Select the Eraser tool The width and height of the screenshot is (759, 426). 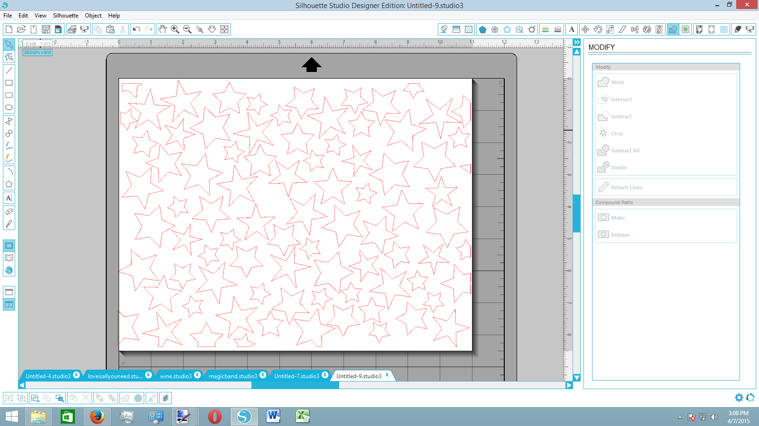tap(9, 212)
